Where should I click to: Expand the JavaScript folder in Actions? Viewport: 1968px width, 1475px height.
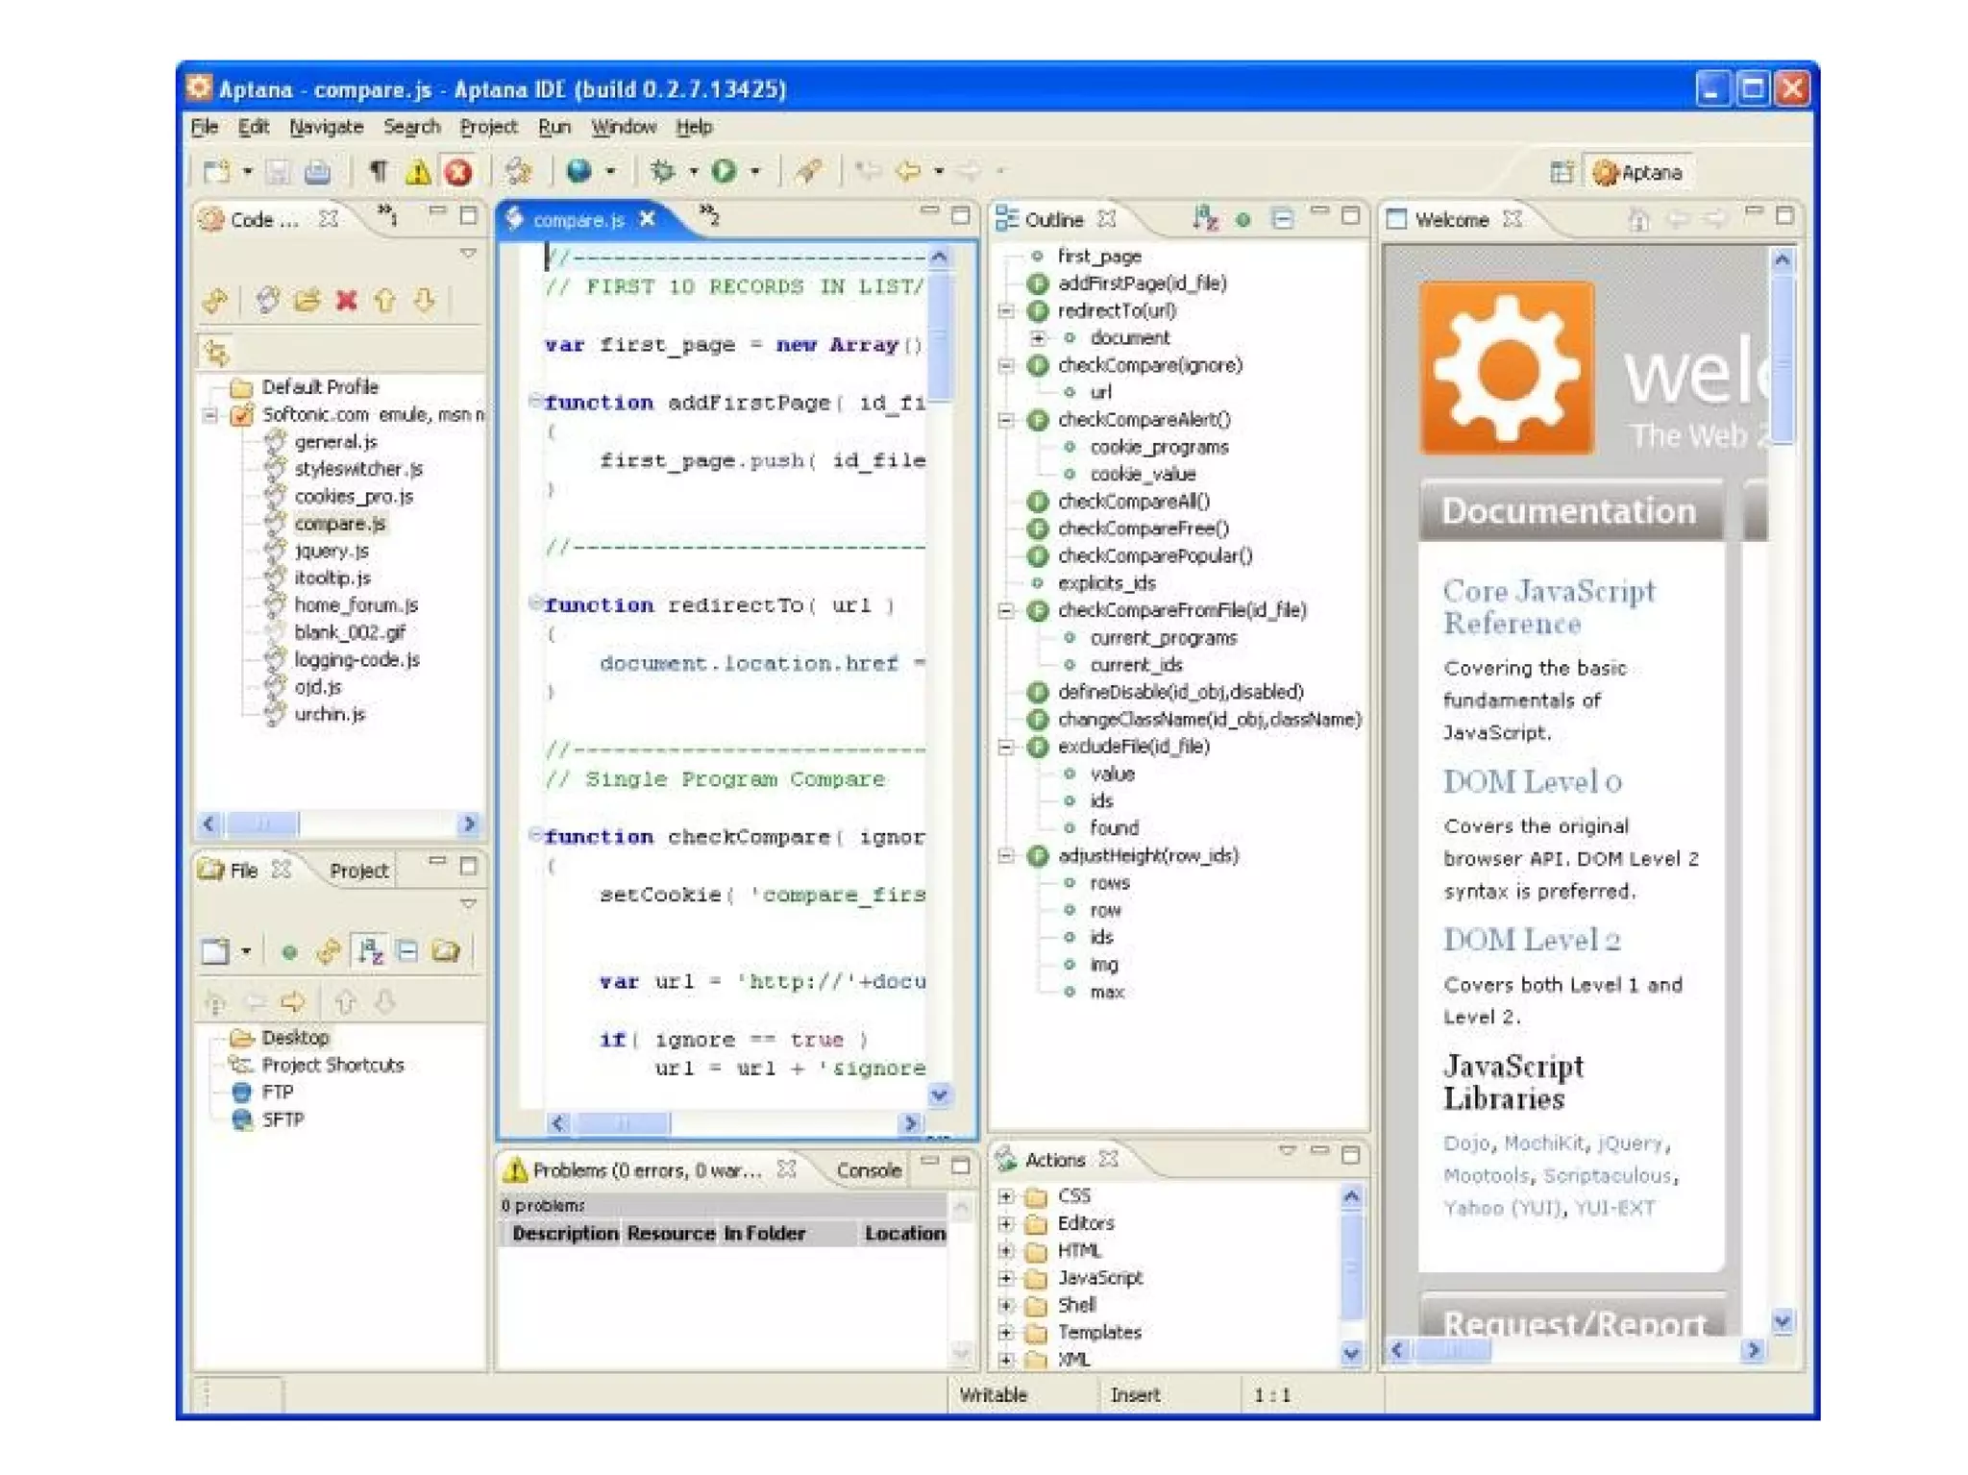[x=1005, y=1278]
